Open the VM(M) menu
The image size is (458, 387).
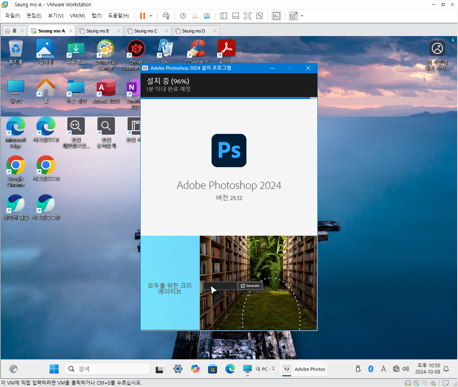pyautogui.click(x=77, y=16)
